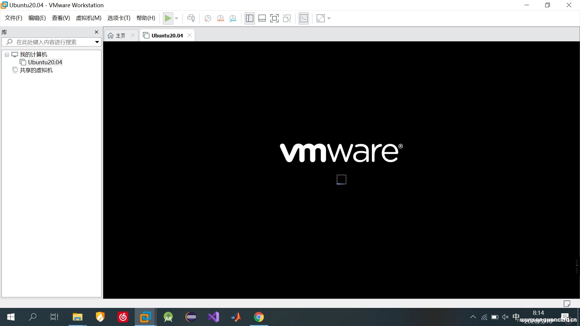Open the free stretch display dropdown
580x326 pixels.
pyautogui.click(x=329, y=18)
